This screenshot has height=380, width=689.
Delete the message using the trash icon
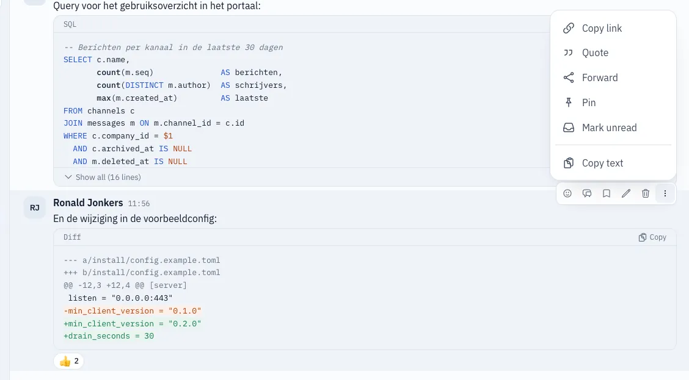point(646,193)
